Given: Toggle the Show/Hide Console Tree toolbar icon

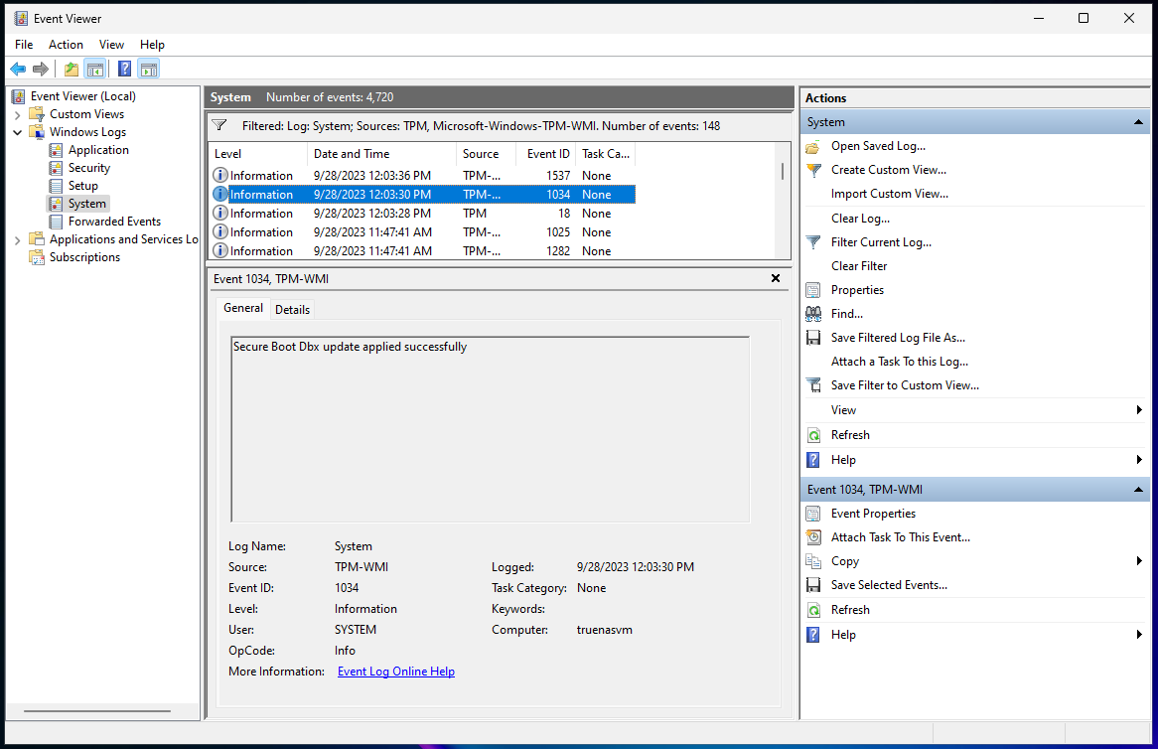Looking at the screenshot, I should click(x=94, y=70).
